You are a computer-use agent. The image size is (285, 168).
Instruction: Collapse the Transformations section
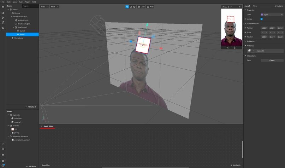(x=245, y=23)
